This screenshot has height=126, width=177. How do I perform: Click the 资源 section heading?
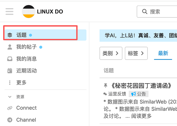[20, 97]
